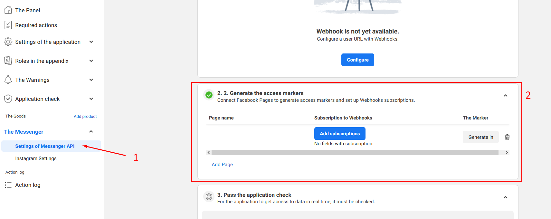Expand Settings of the application menu
This screenshot has height=219, width=551.
[x=91, y=42]
